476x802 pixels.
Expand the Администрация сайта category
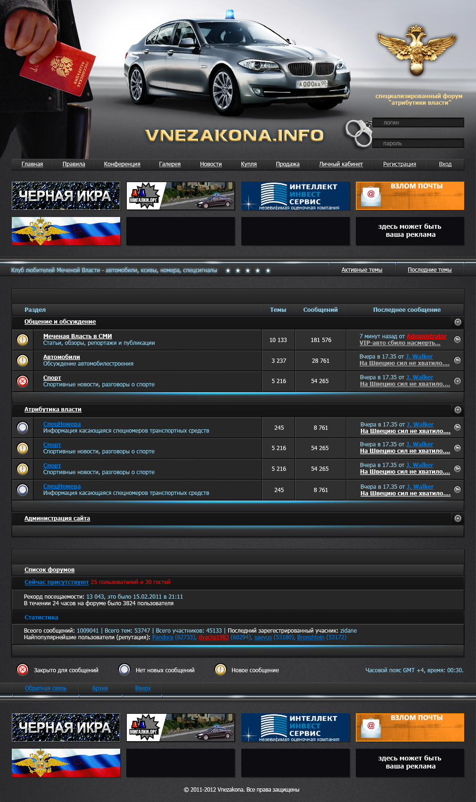(458, 518)
